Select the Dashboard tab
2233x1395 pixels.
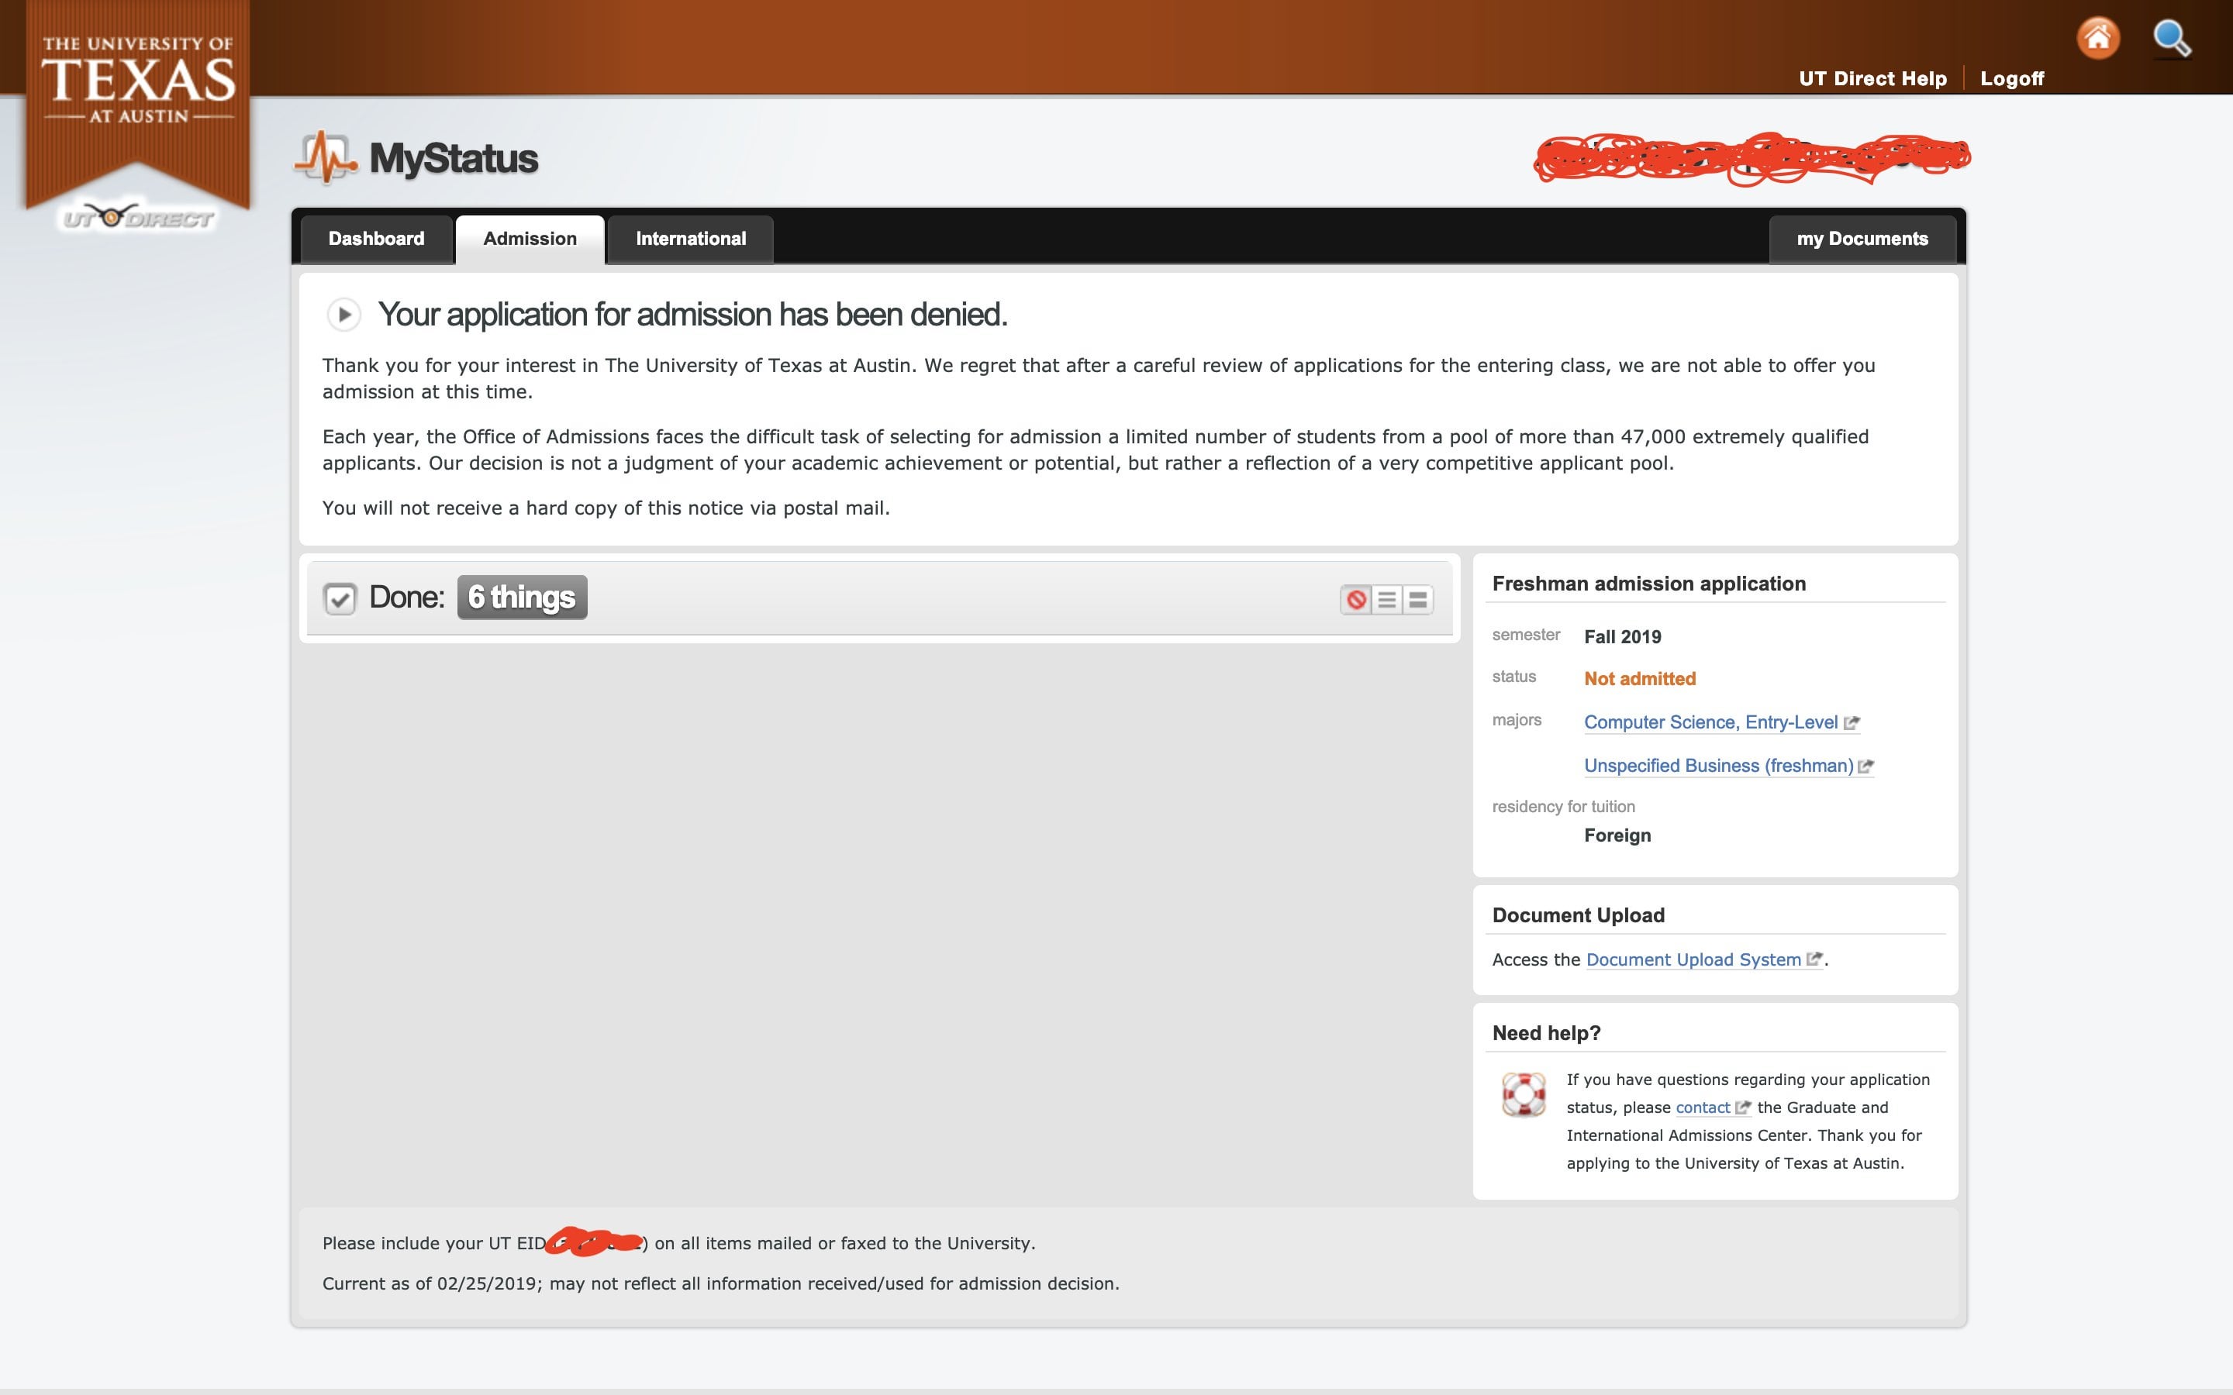(x=376, y=238)
